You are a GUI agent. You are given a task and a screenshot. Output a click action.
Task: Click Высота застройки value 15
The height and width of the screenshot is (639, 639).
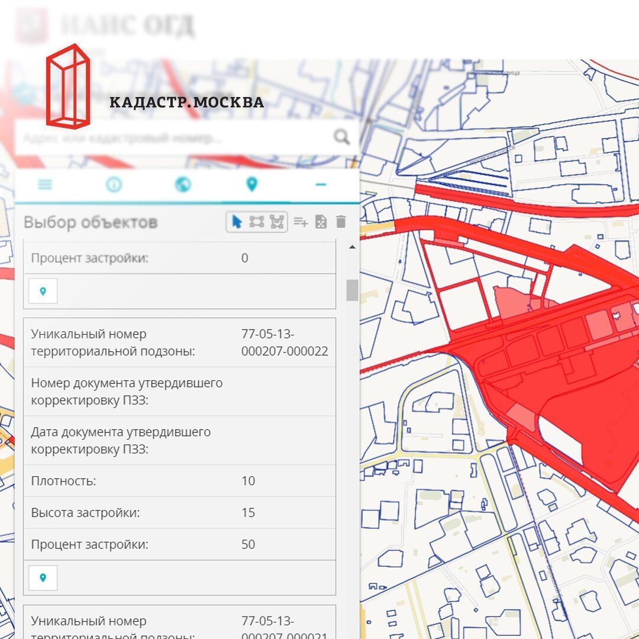248,512
